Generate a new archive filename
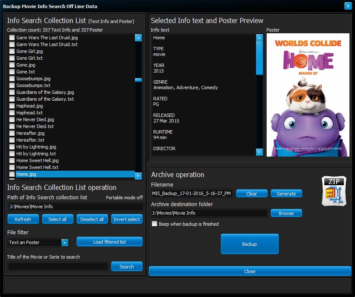The width and height of the screenshot is (355, 297). 286,194
